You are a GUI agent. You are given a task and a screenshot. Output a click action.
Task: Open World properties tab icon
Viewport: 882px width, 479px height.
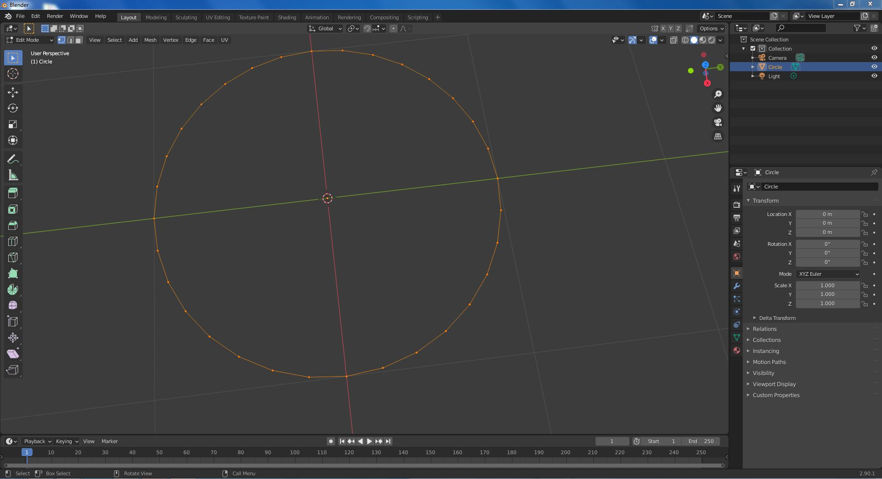coord(737,257)
